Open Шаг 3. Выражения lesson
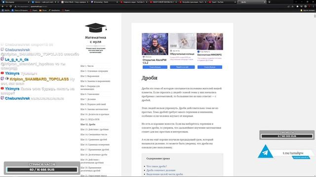This screenshot has width=316, height=177. pos(90,76)
